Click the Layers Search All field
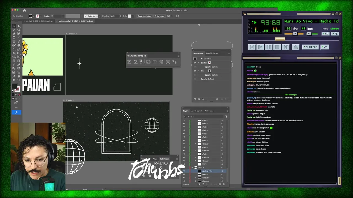 [x=204, y=117]
